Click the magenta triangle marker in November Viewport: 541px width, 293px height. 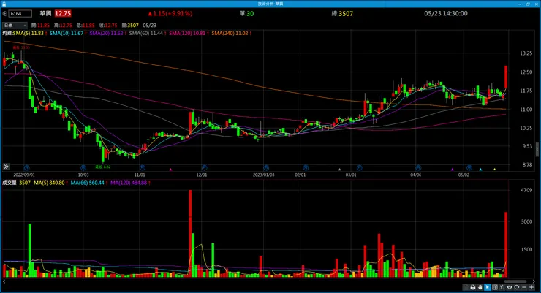[x=170, y=170]
